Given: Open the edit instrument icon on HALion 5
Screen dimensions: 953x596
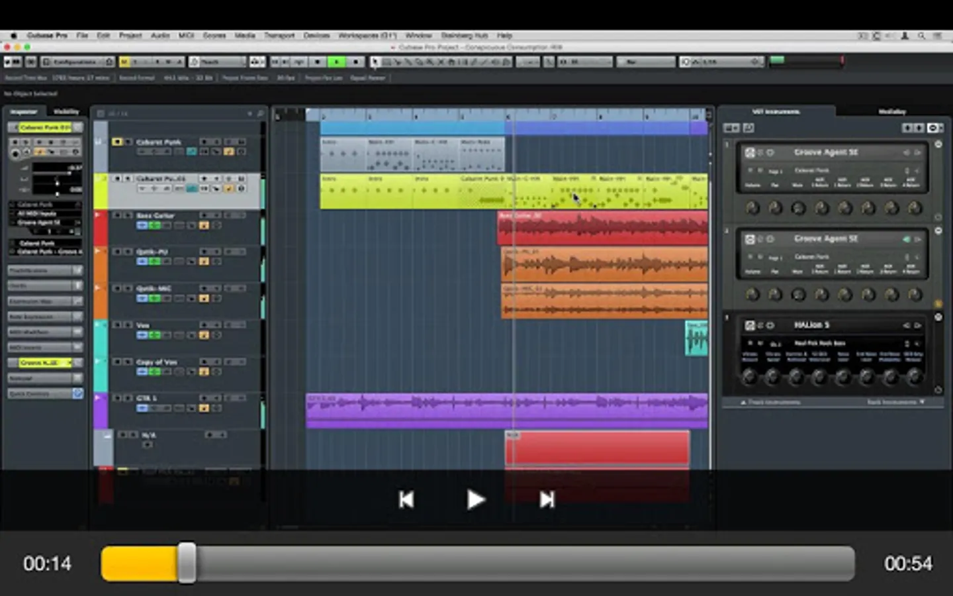Looking at the screenshot, I should (750, 325).
